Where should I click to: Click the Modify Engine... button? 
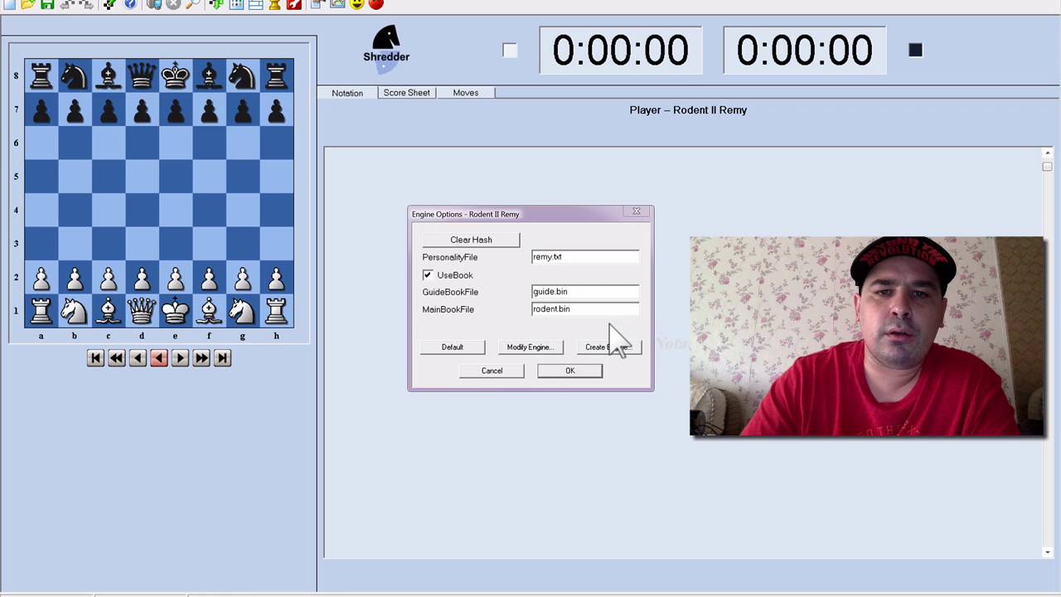pos(530,347)
